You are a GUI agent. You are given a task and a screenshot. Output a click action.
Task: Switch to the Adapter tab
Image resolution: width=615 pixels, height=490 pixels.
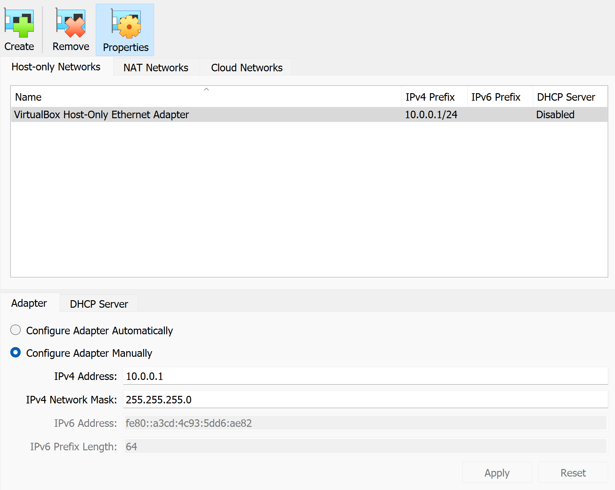(x=29, y=303)
